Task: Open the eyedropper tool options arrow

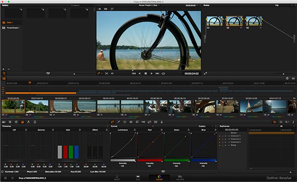Action: tap(102, 74)
